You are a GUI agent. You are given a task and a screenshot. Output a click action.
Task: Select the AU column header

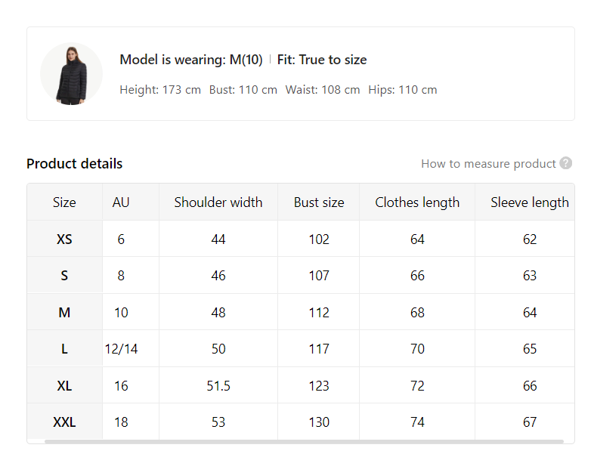(x=121, y=202)
